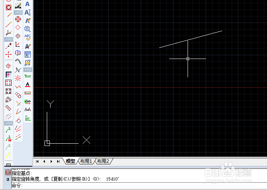
Task: Click the red and black crossing lines icon
Action: tap(18, 103)
